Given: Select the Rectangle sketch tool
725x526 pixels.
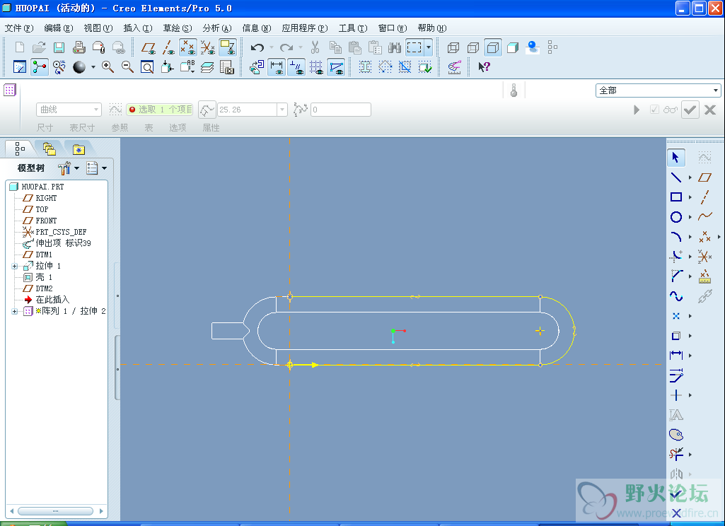Looking at the screenshot, I should pyautogui.click(x=676, y=197).
